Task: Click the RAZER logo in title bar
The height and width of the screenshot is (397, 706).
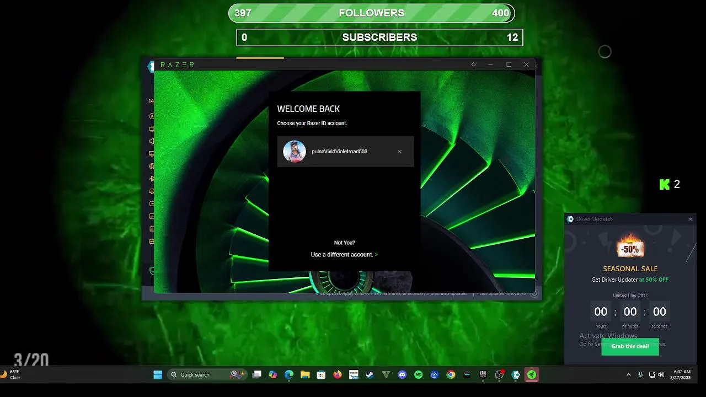Action: coord(177,65)
